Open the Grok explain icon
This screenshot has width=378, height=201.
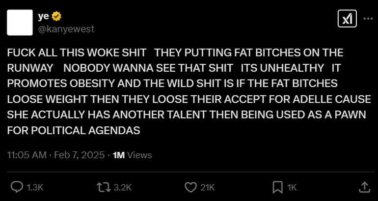[347, 19]
